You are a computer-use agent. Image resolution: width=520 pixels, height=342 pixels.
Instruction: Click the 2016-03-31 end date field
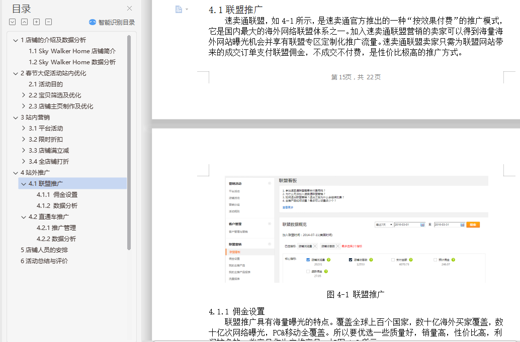click(x=450, y=225)
